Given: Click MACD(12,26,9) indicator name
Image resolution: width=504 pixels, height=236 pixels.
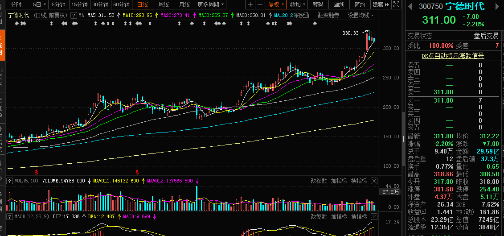Looking at the screenshot, I should point(32,216).
